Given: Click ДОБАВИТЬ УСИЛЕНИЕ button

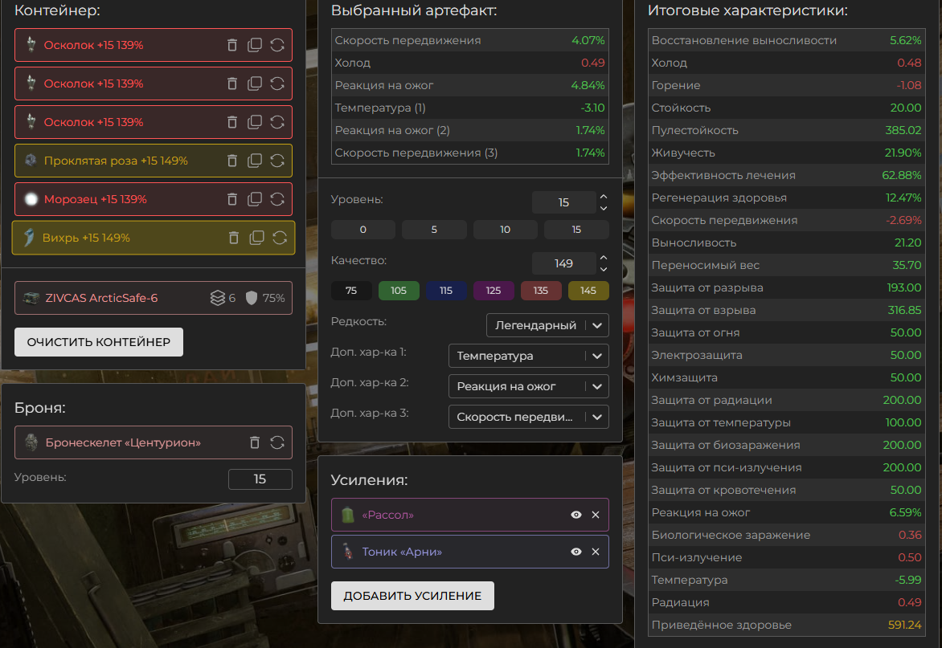Looking at the screenshot, I should coord(412,596).
